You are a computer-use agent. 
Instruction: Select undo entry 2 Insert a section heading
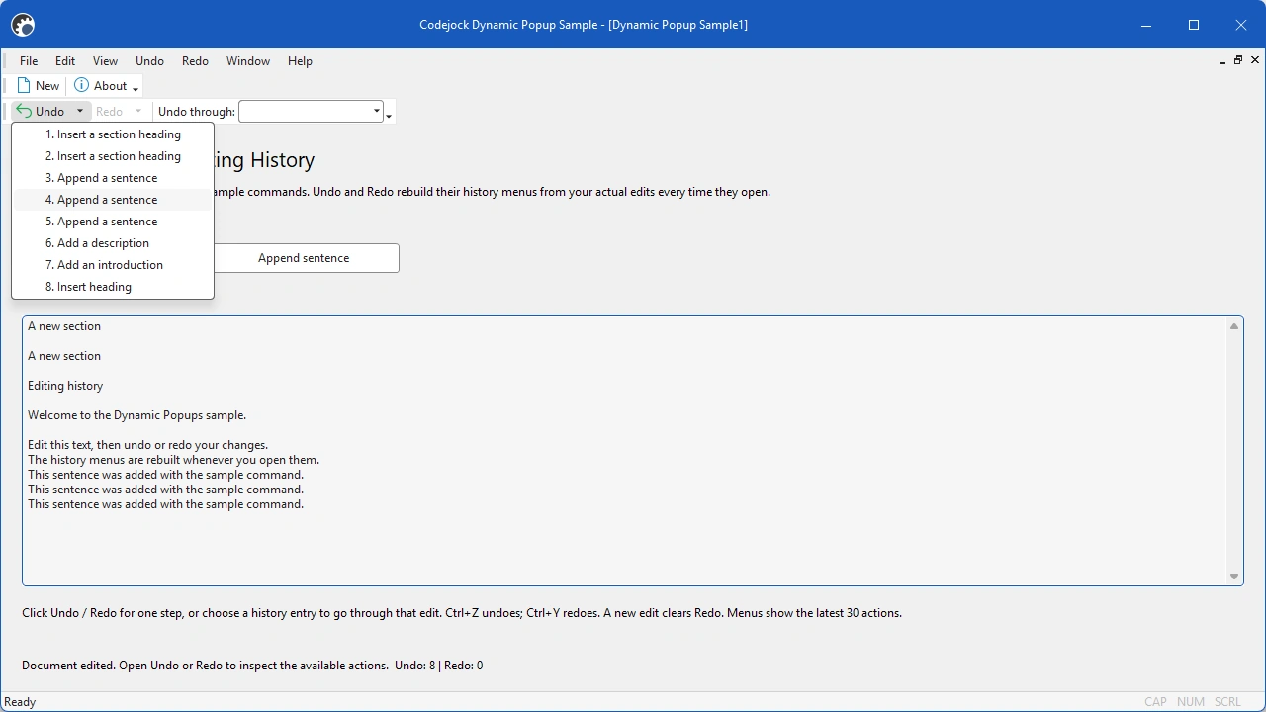(x=113, y=156)
